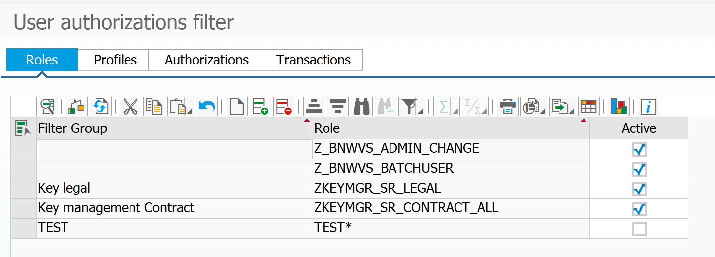
Task: Click the Find binoculars icon
Action: (x=362, y=106)
